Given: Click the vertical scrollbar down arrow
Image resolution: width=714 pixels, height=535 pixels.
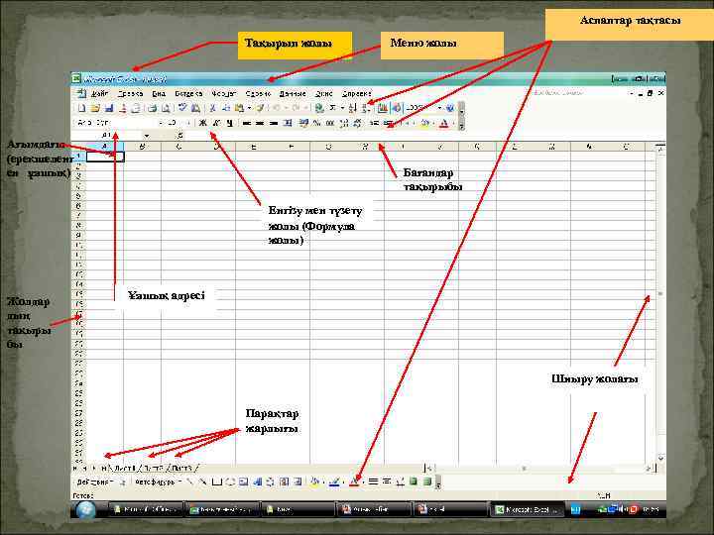Looking at the screenshot, I should (660, 458).
